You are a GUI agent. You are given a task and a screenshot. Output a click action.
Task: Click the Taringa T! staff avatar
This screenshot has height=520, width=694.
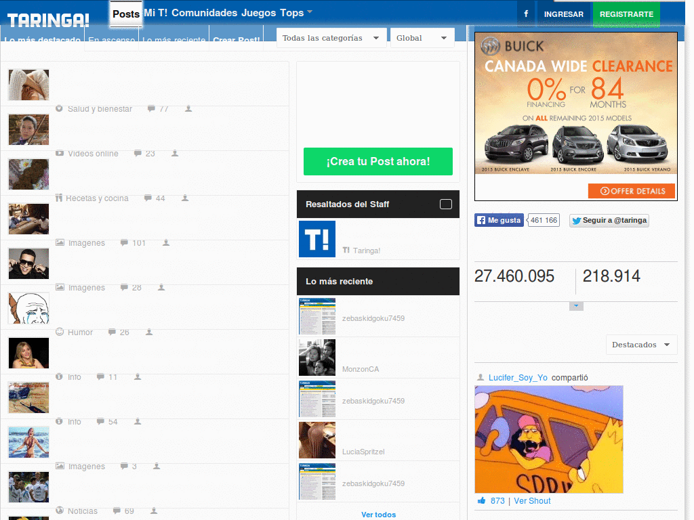[x=317, y=239]
